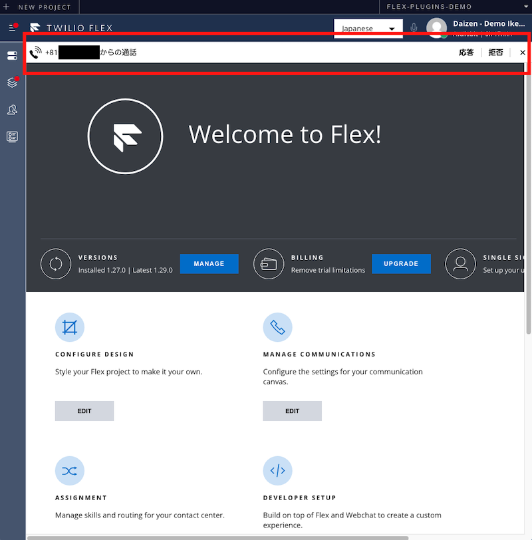The height and width of the screenshot is (540, 532).
Task: Click the Manage Communications phone icon
Action: pyautogui.click(x=277, y=327)
